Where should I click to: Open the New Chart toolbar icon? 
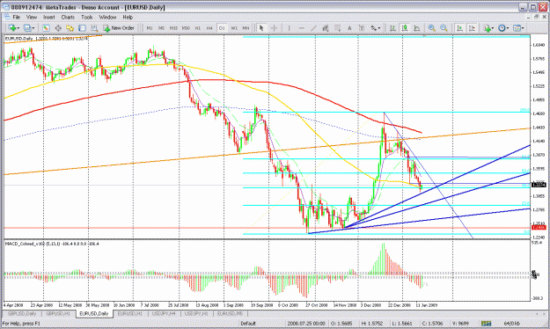coord(12,28)
